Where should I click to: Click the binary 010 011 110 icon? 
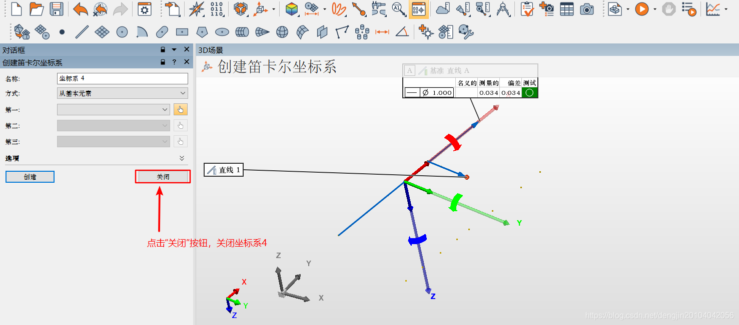[x=217, y=8]
